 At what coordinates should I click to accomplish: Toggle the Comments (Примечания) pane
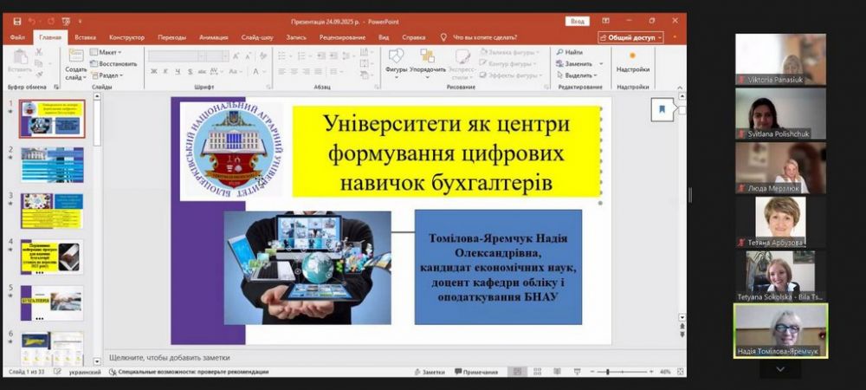pyautogui.click(x=475, y=372)
